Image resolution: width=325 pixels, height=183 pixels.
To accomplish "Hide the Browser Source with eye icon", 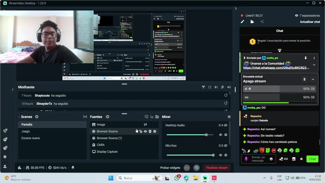I will point(145,131).
